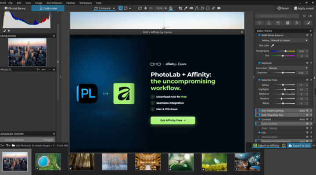
Task: Collapse the right panel arrow
Action: click(254, 77)
